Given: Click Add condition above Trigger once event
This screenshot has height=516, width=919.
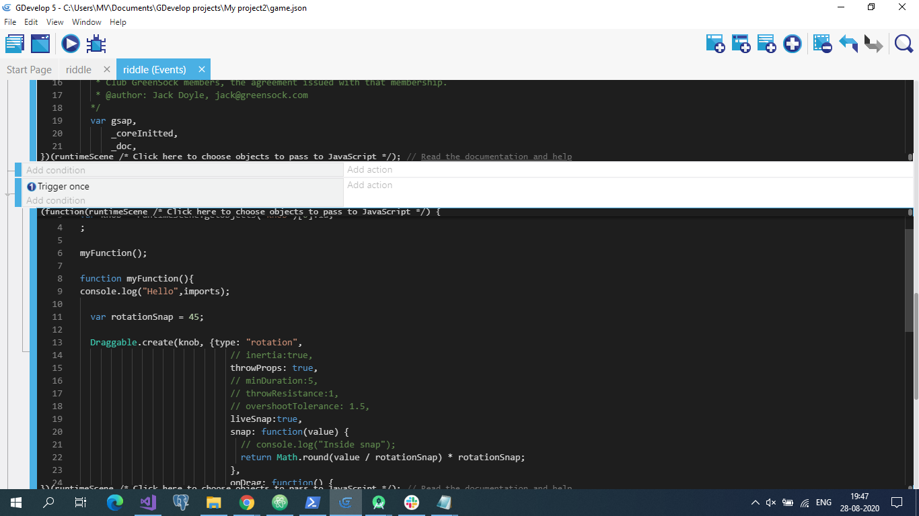Looking at the screenshot, I should [56, 170].
